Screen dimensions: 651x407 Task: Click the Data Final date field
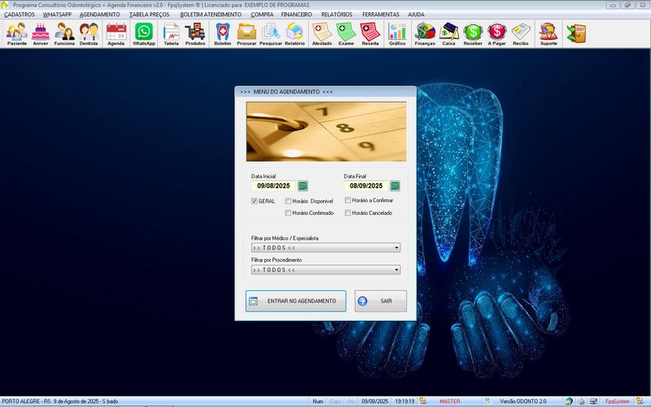point(365,186)
